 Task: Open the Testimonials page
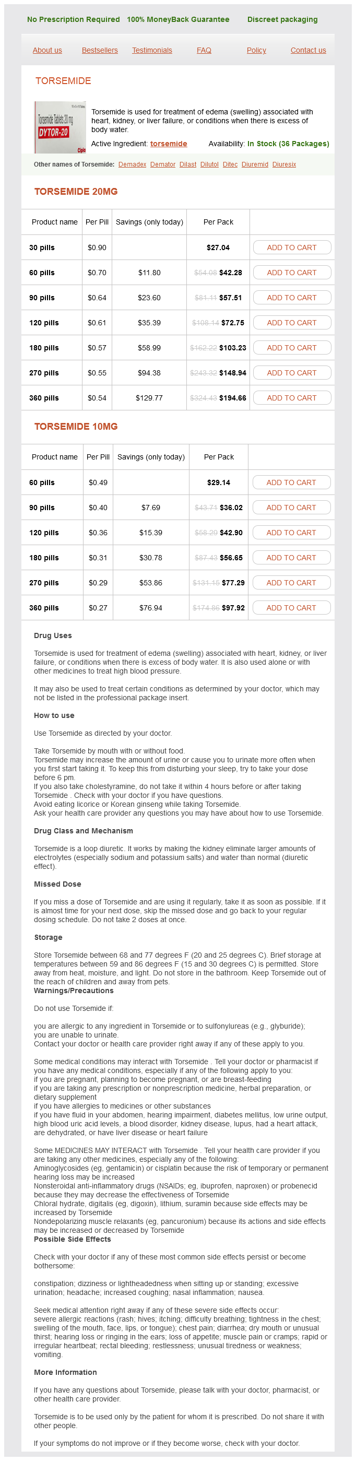pos(152,51)
